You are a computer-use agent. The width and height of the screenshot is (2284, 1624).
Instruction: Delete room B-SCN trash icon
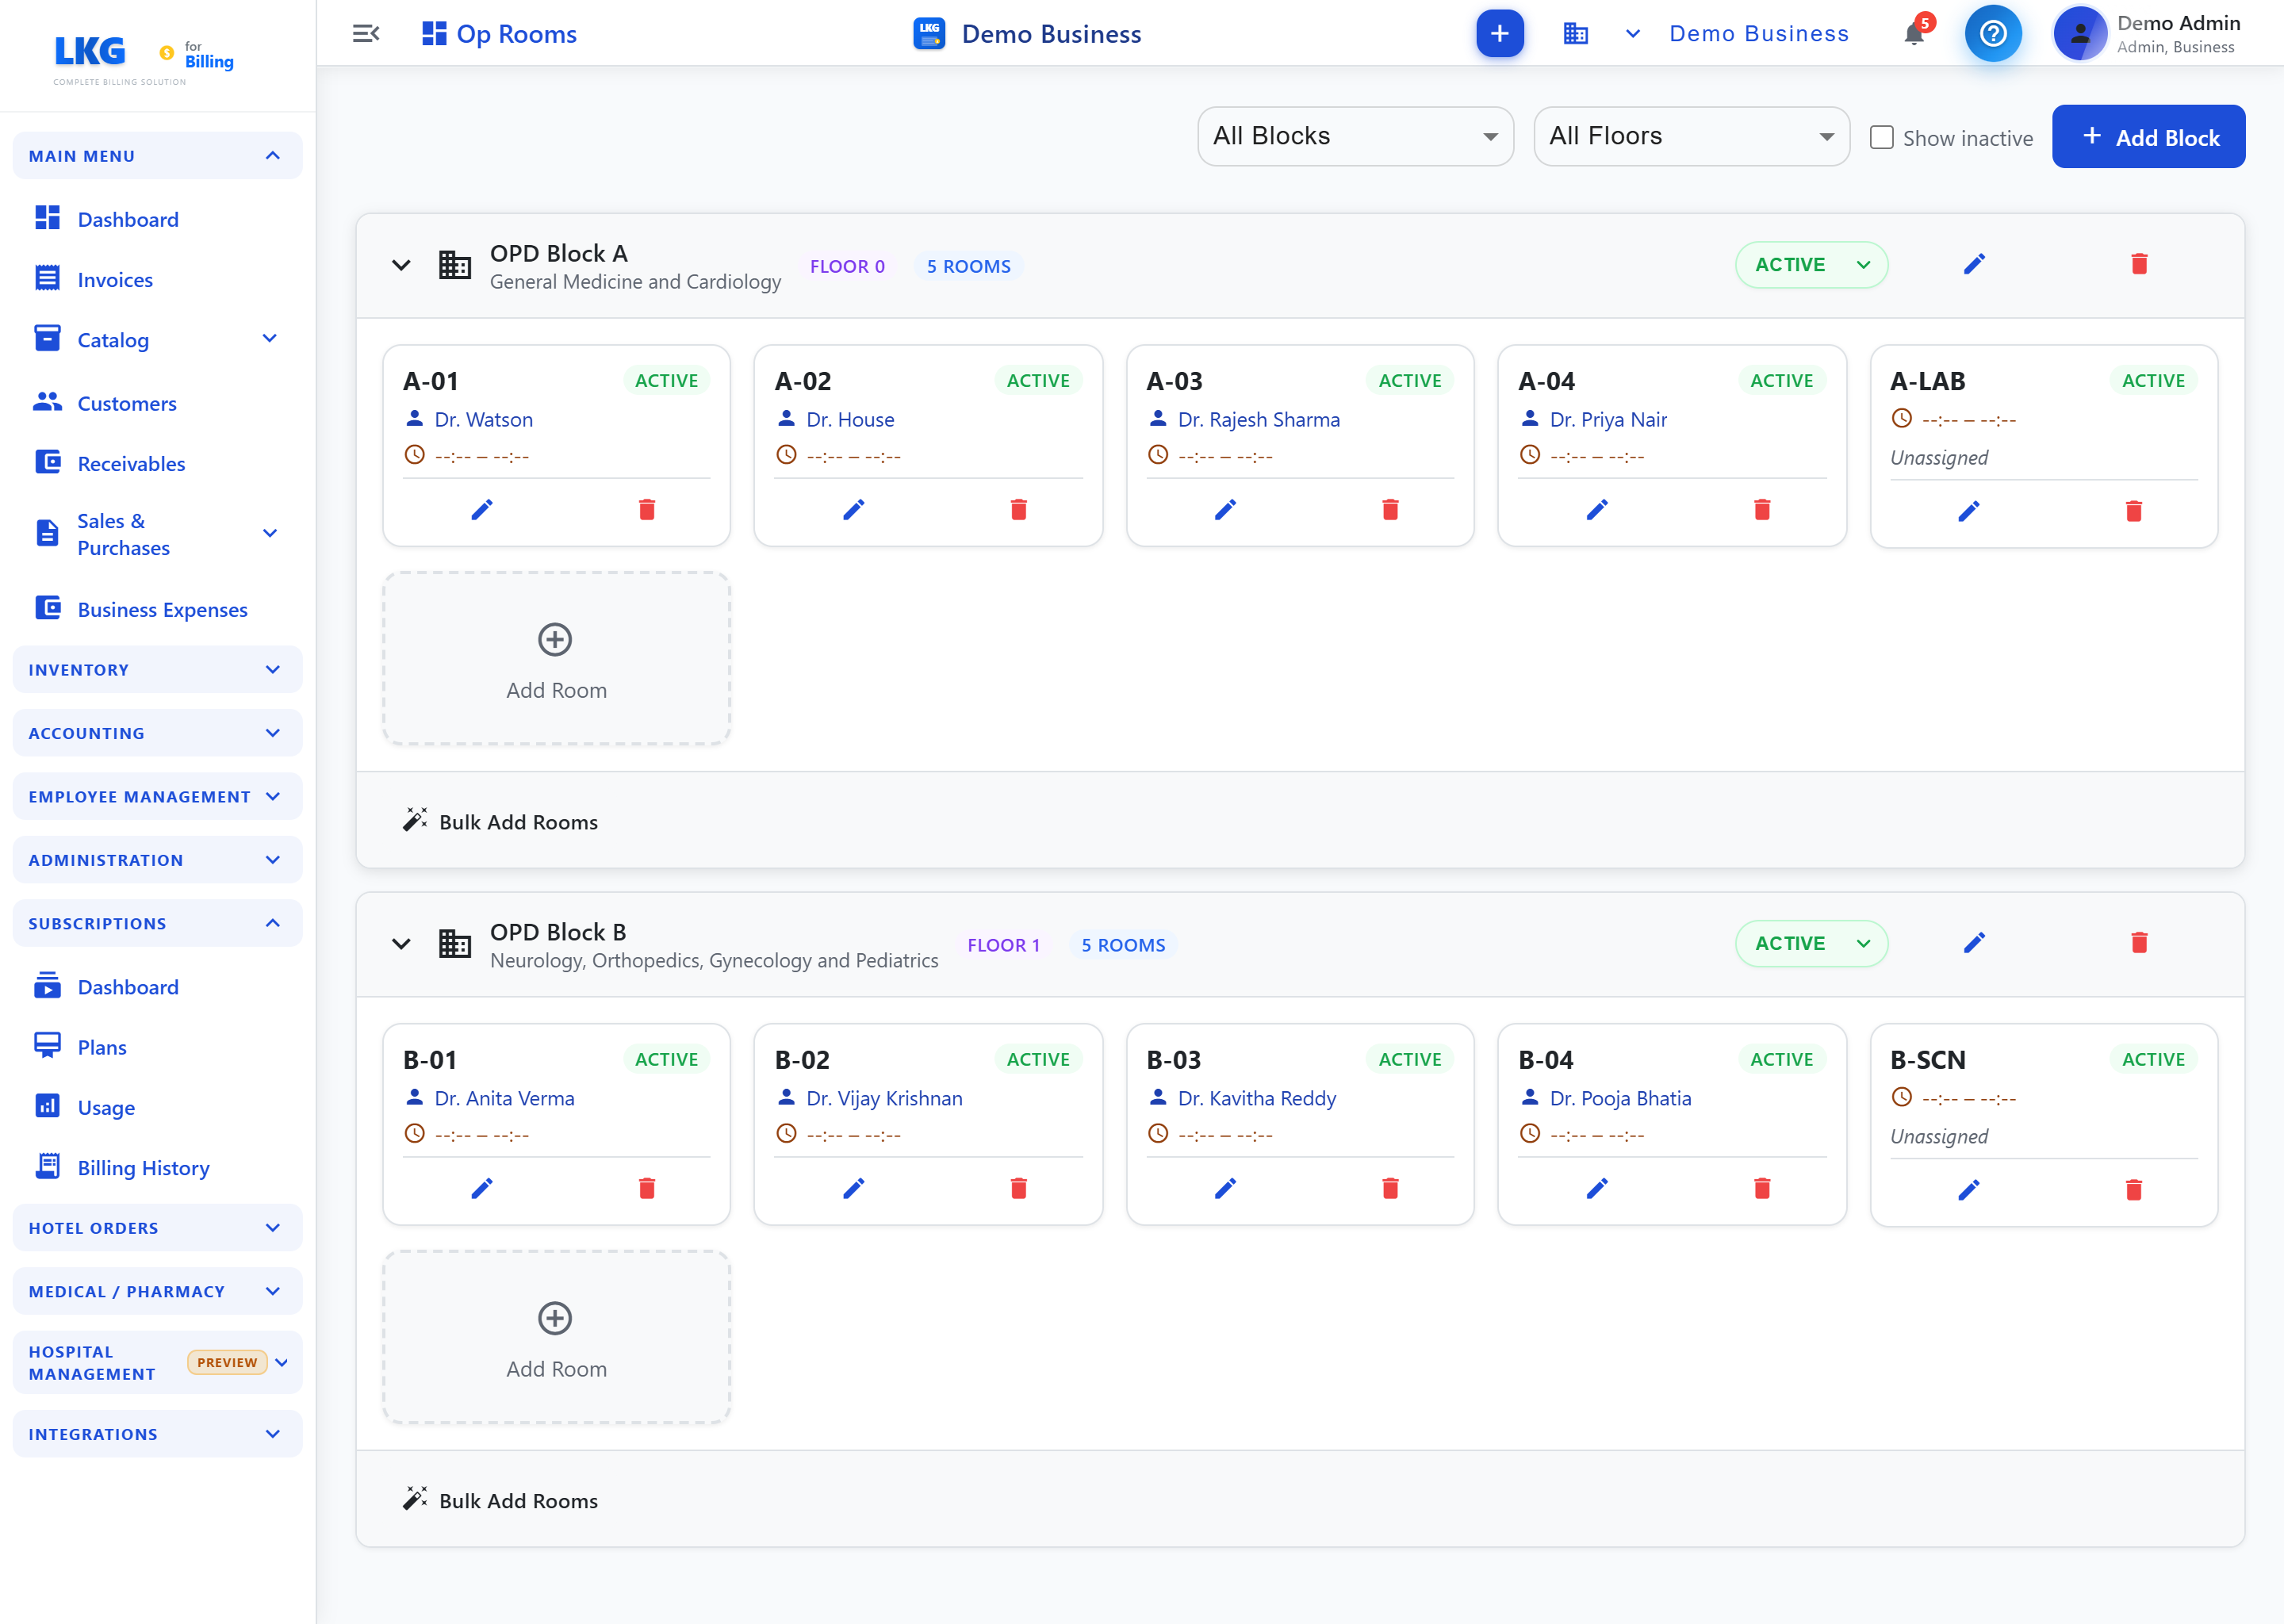click(x=2133, y=1190)
